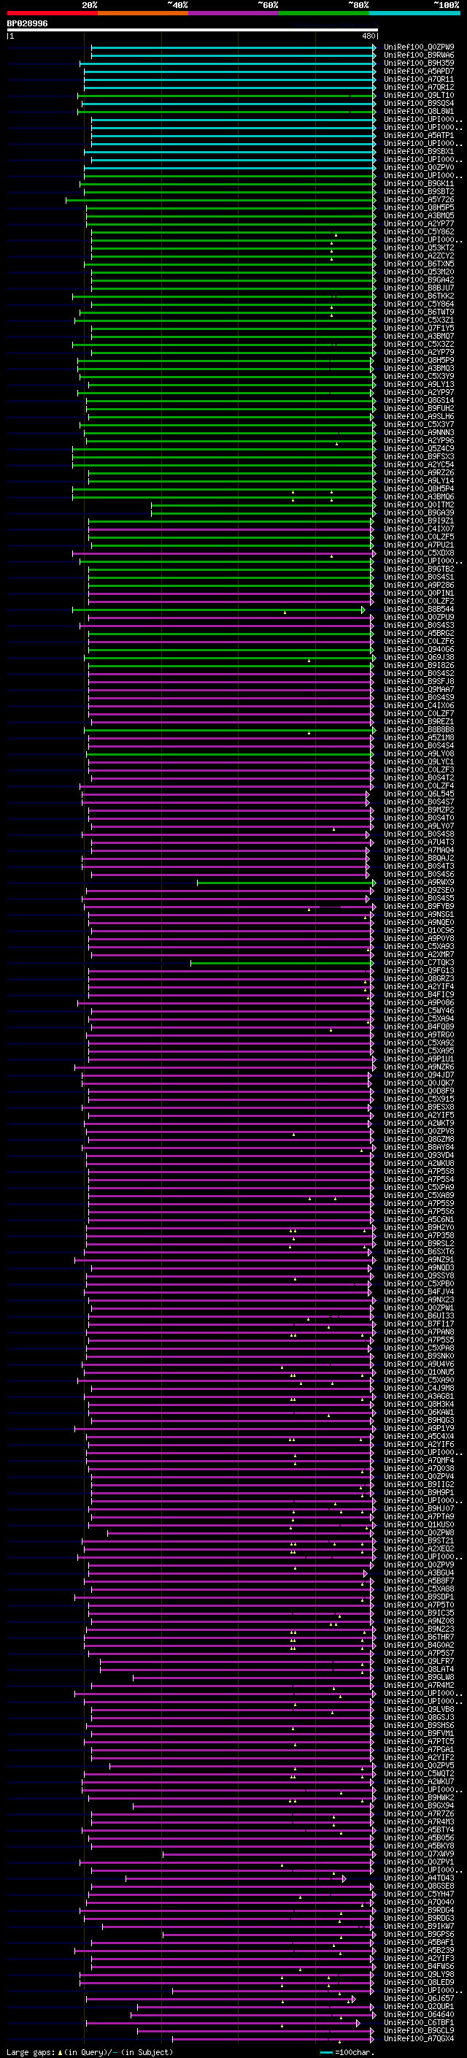Click the UniRef100_Q10C96 label
The height and width of the screenshot is (2058, 467).
tap(419, 931)
